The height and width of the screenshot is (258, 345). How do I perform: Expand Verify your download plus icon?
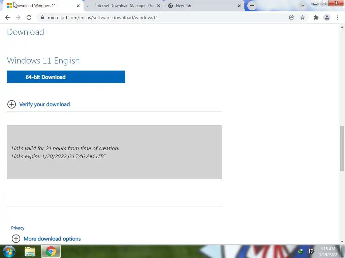point(12,104)
